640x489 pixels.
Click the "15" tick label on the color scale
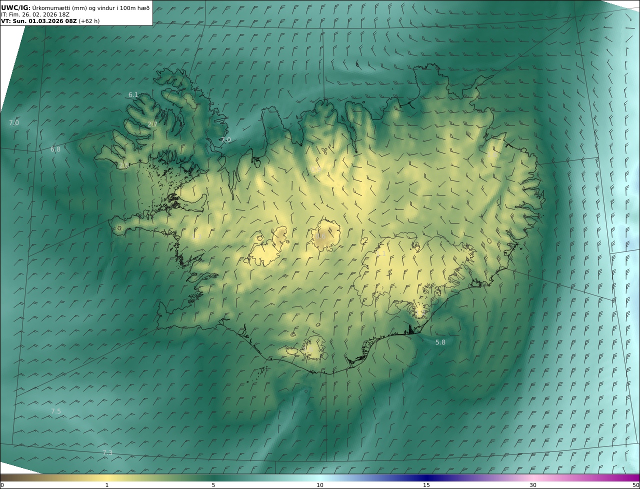click(426, 485)
